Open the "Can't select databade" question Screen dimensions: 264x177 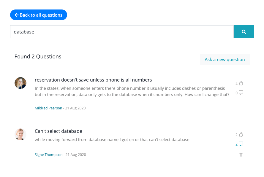pyautogui.click(x=59, y=131)
